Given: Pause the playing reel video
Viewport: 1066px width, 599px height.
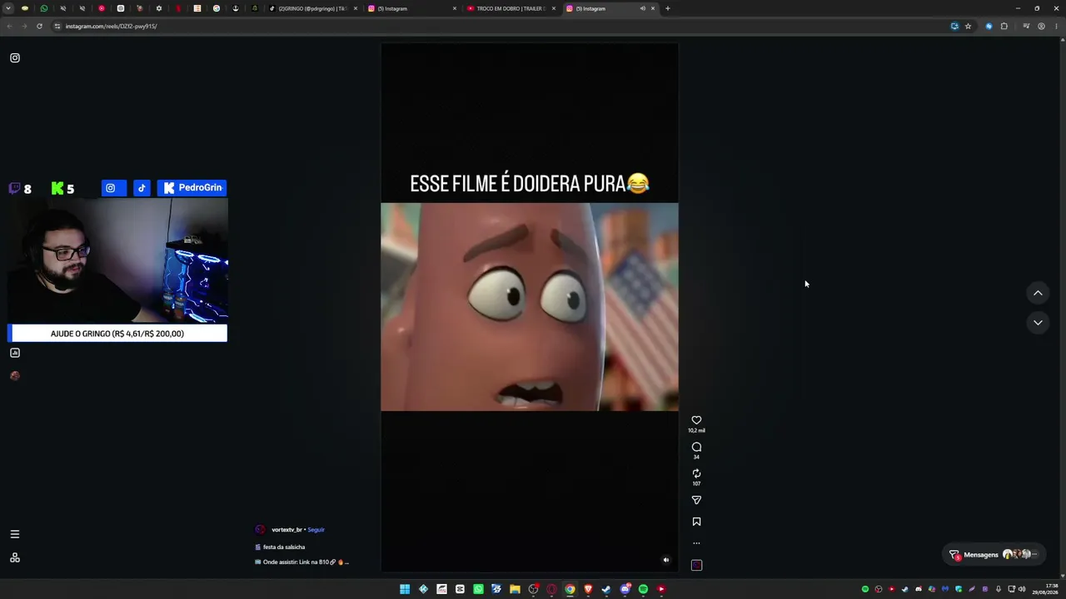Looking at the screenshot, I should (530, 307).
